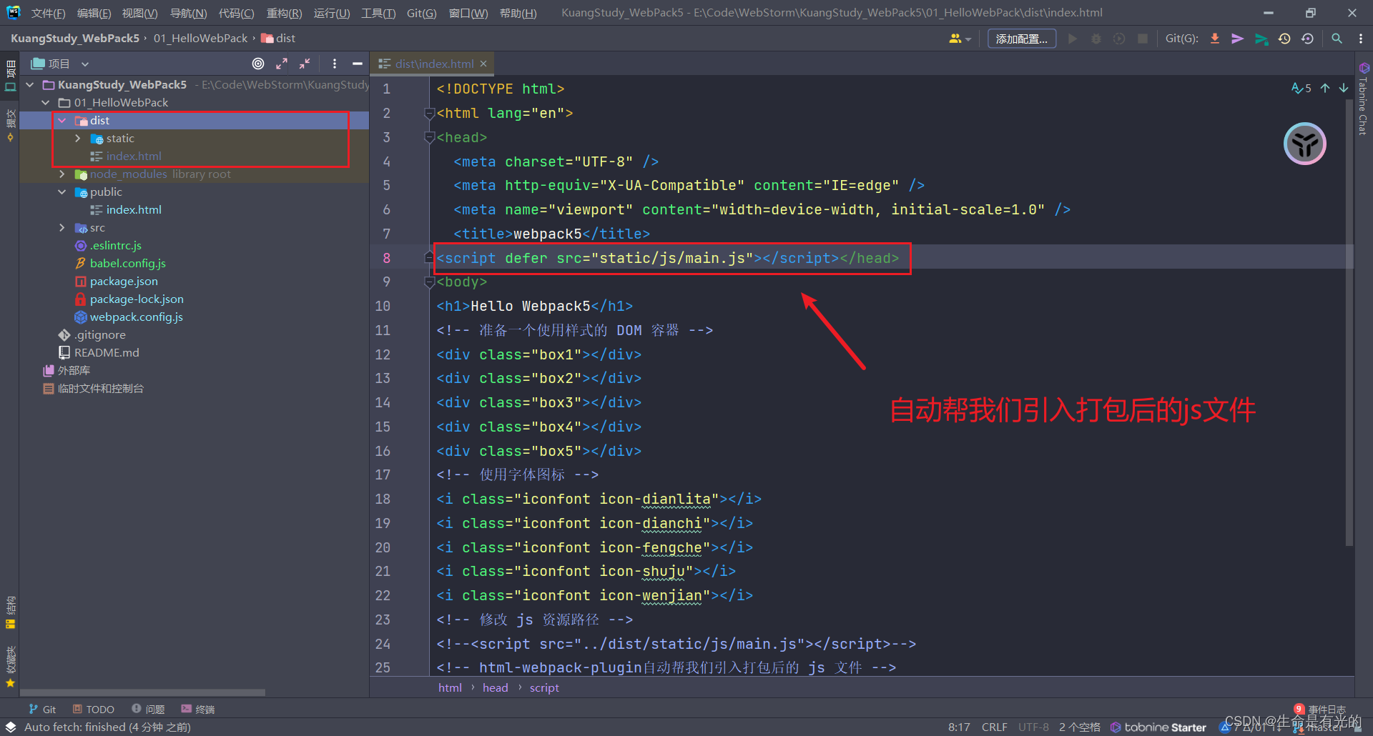Select the .gitignore file
Image resolution: width=1373 pixels, height=736 pixels.
click(x=100, y=334)
